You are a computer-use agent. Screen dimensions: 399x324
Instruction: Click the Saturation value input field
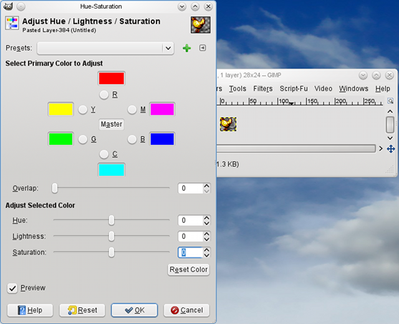[190, 252]
